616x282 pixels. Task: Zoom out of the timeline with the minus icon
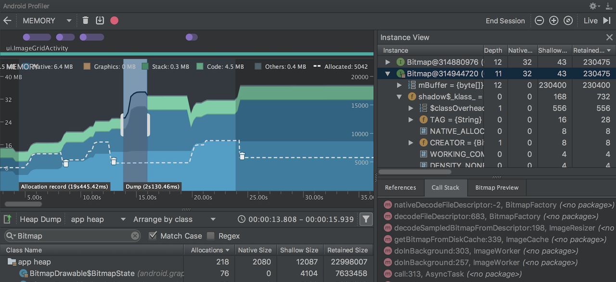coord(539,21)
